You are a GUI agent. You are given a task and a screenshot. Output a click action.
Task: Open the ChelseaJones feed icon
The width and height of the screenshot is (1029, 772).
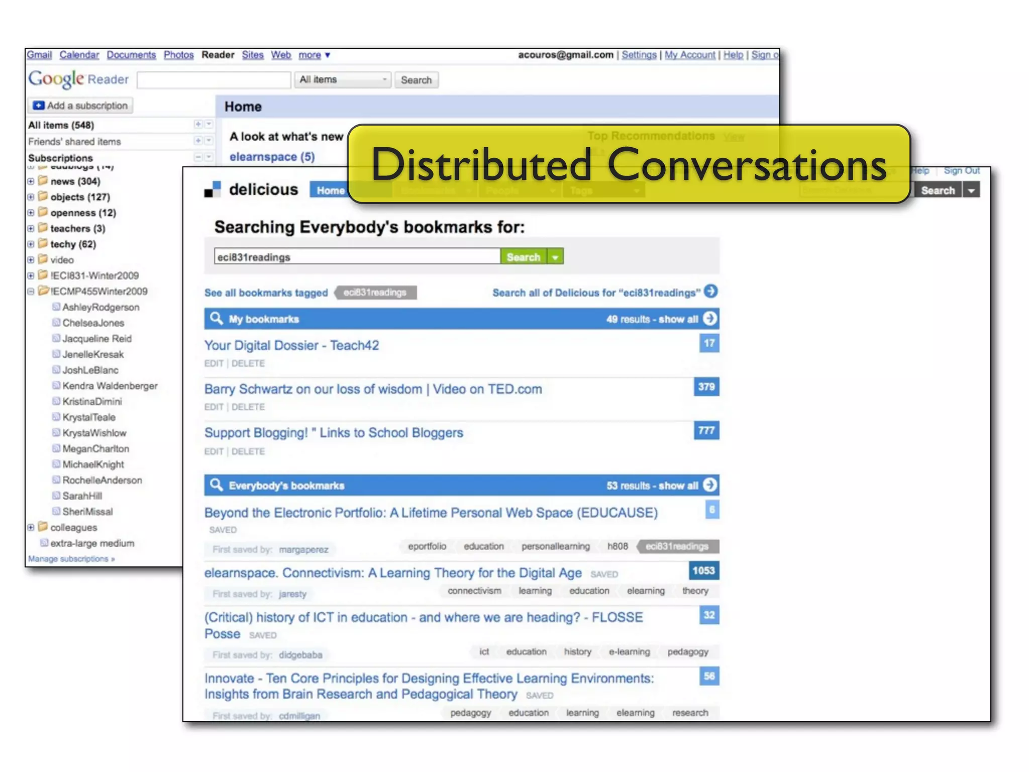[x=56, y=322]
